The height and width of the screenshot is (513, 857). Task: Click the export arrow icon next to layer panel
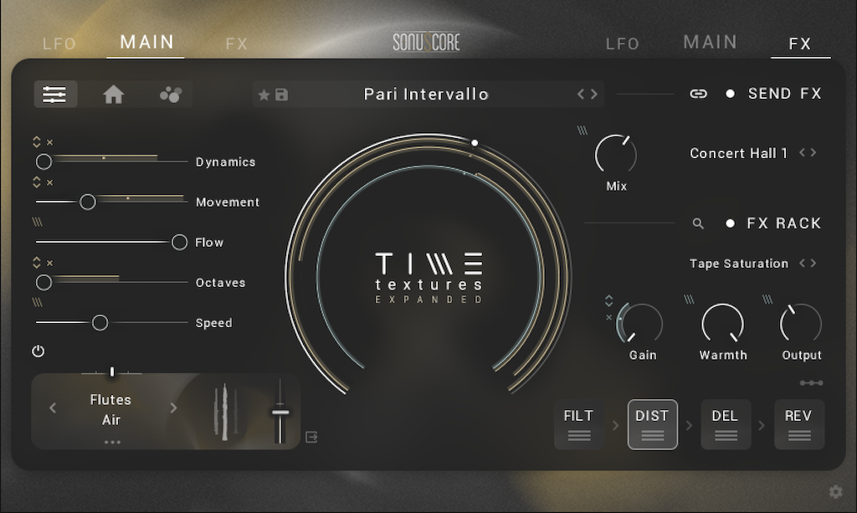tap(311, 437)
